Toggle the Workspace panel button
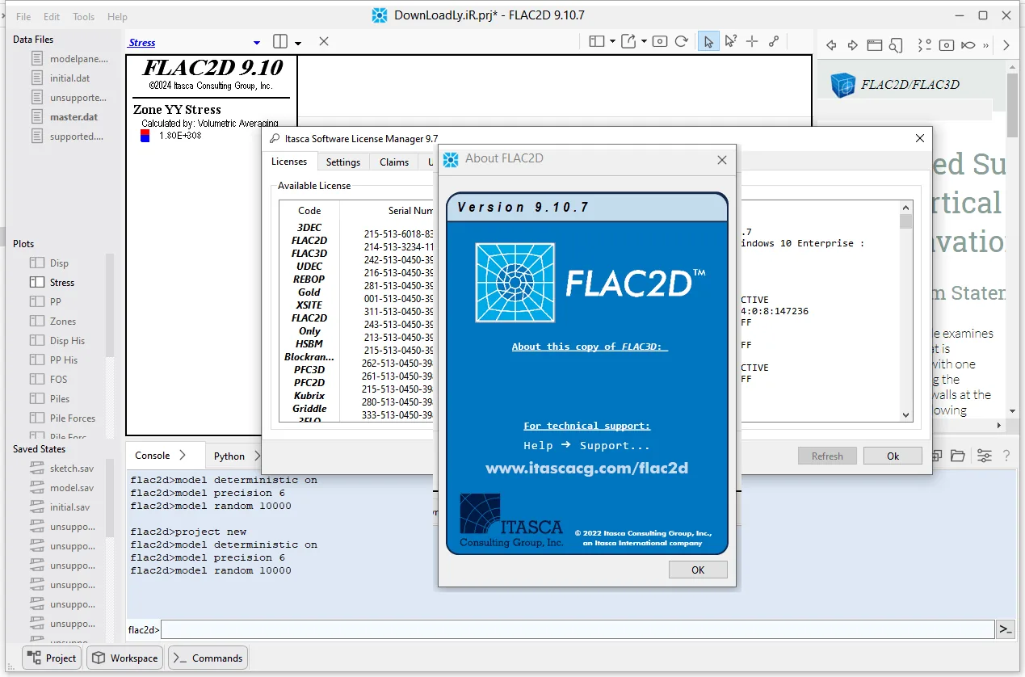 pos(124,658)
